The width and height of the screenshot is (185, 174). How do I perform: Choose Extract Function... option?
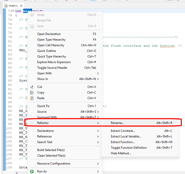(x=123, y=142)
